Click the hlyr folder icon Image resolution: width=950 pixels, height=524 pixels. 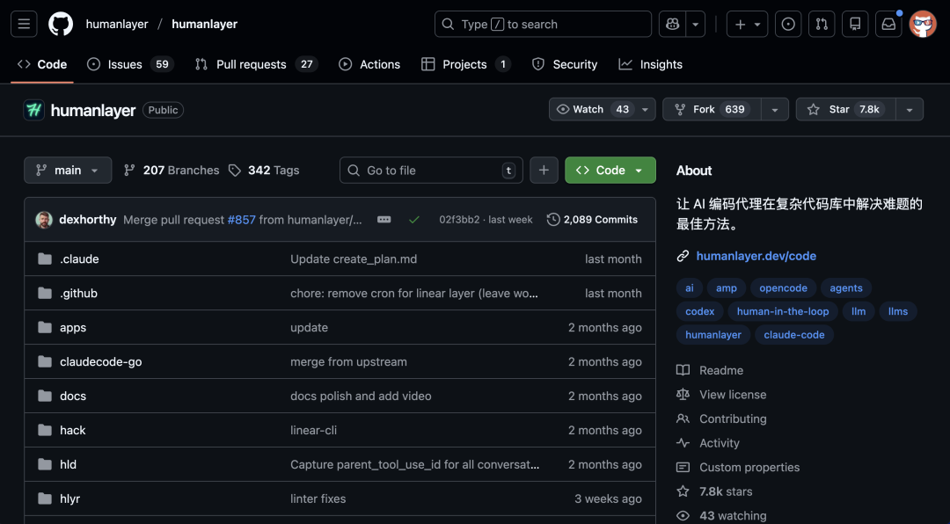coord(45,499)
